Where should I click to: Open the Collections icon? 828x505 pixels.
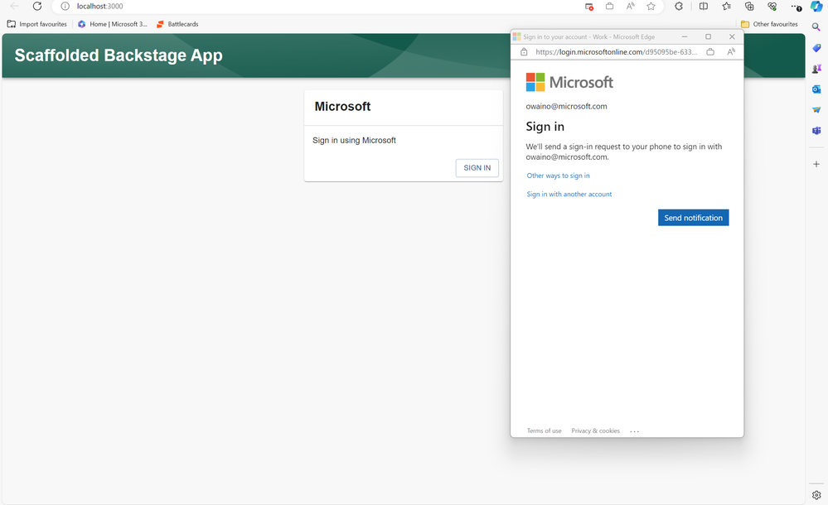[749, 7]
